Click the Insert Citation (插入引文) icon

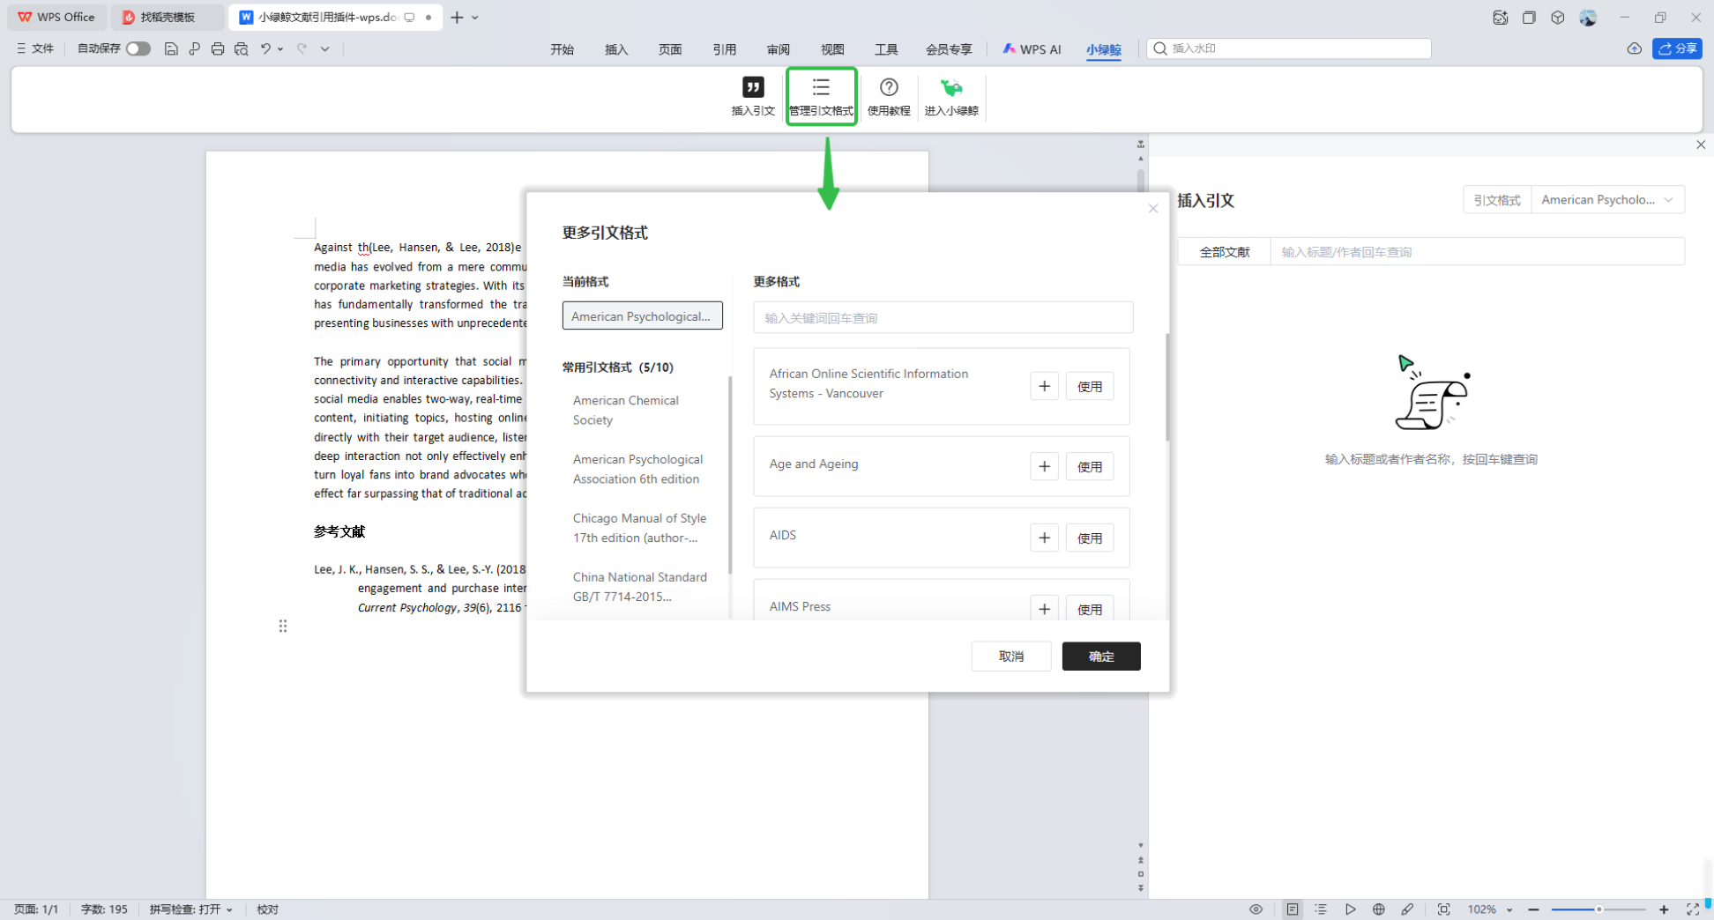pos(752,95)
